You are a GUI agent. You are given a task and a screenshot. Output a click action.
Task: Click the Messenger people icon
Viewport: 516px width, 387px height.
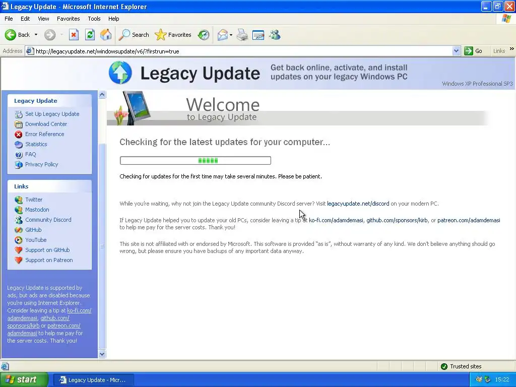pos(275,35)
